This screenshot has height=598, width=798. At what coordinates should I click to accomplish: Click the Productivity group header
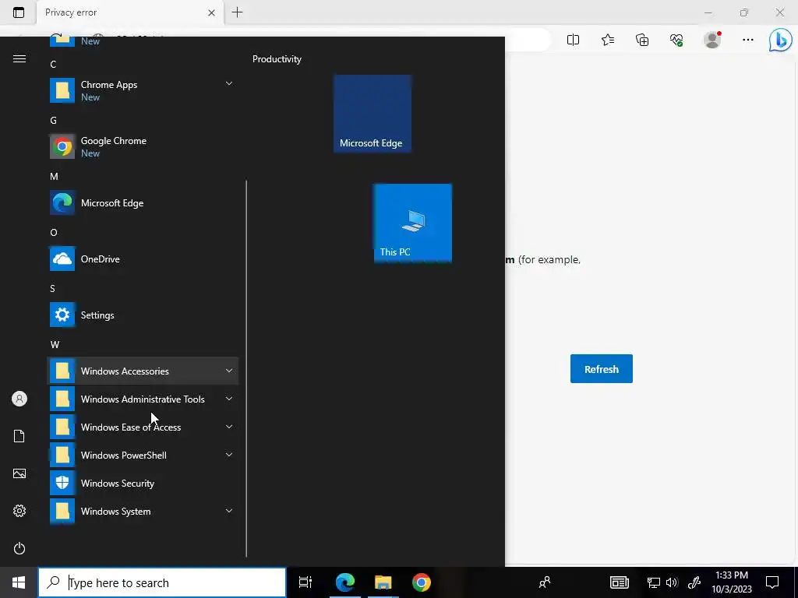click(277, 59)
